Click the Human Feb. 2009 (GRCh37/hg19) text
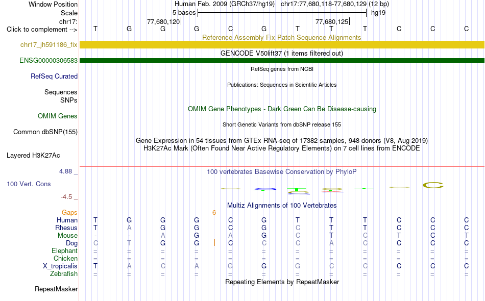Image resolution: width=485 pixels, height=301 pixels. tap(225, 4)
